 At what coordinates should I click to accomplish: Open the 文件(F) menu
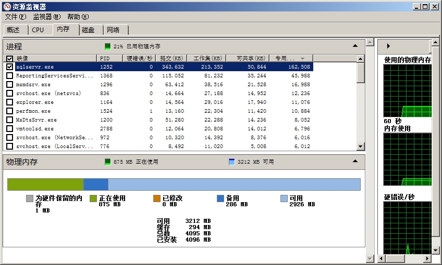(x=16, y=17)
